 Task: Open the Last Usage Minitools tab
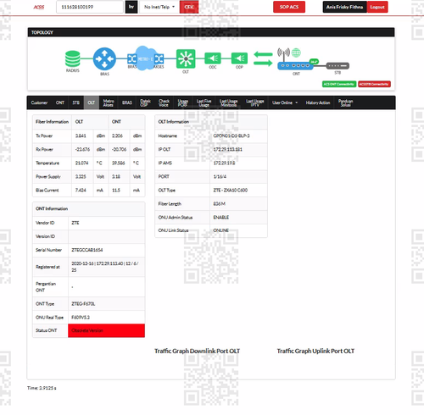(x=228, y=102)
